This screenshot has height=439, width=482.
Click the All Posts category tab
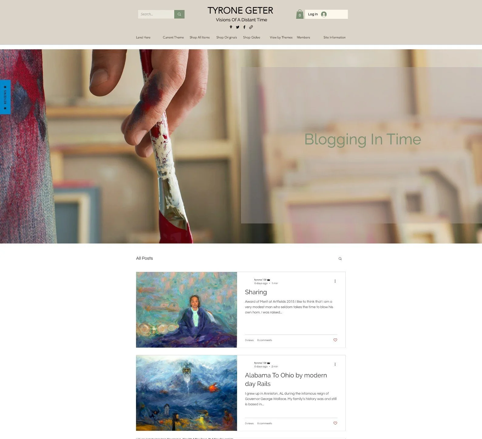[144, 258]
